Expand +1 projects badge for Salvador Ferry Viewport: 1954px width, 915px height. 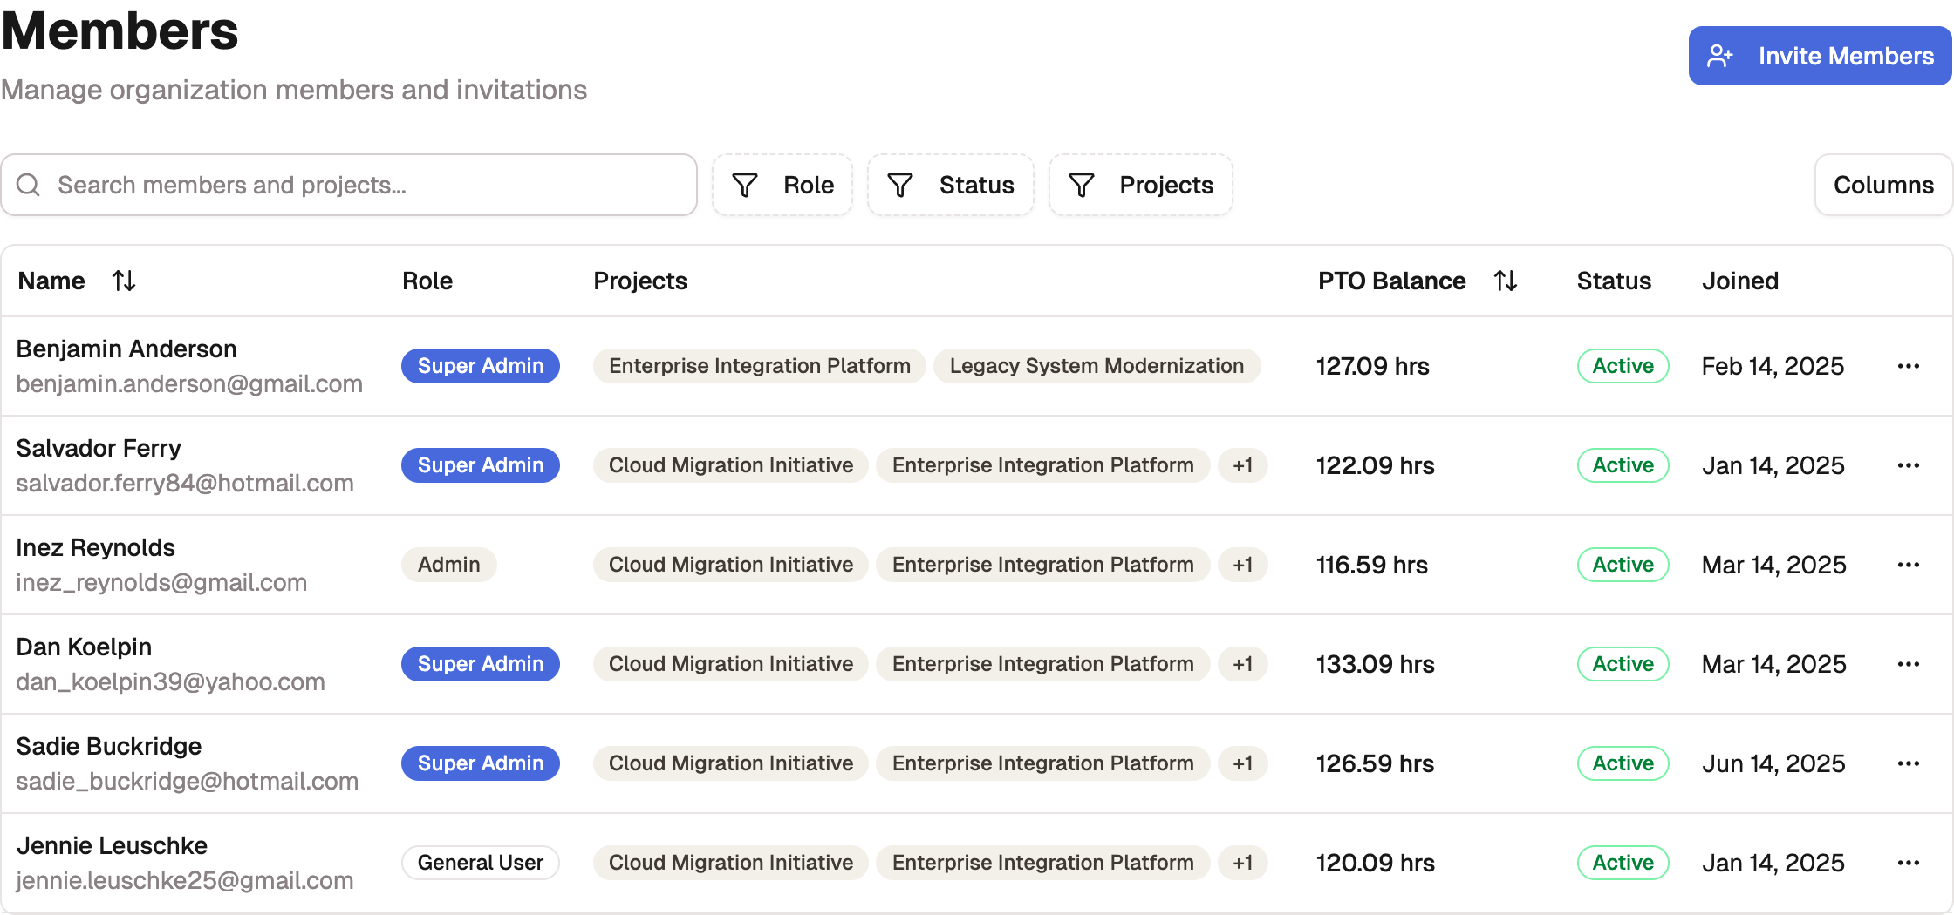[1243, 465]
